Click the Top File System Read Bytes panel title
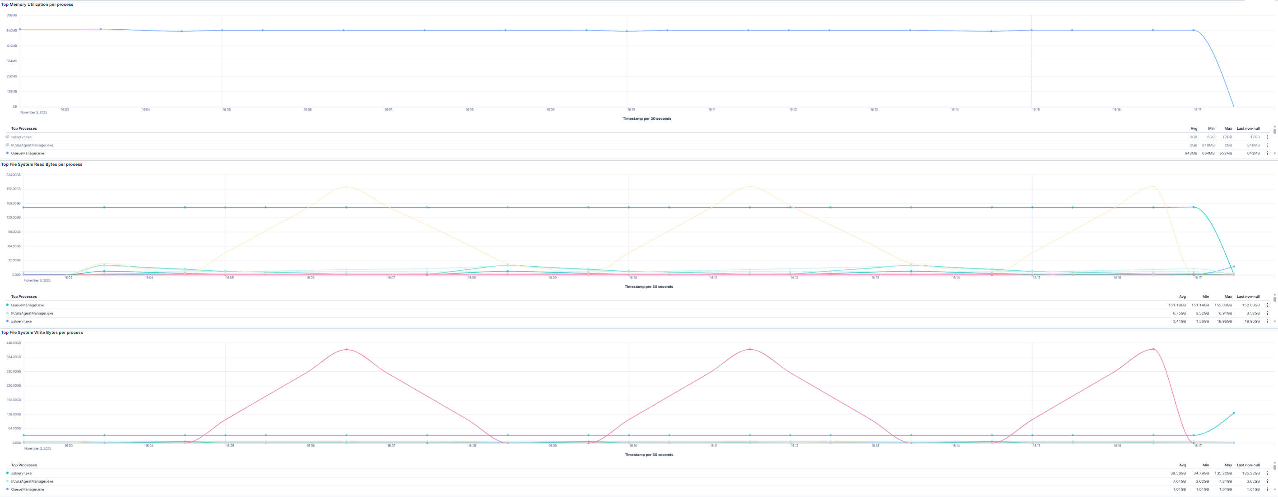 click(42, 164)
